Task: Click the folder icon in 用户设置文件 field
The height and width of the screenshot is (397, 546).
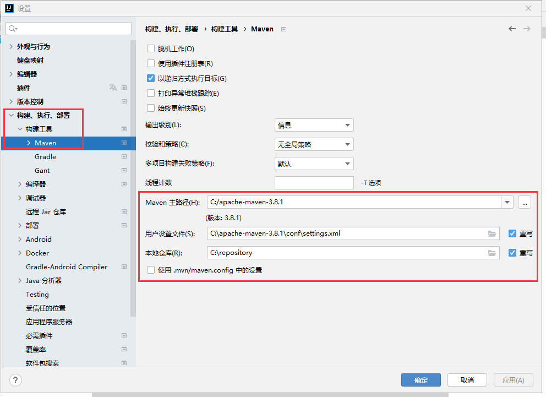Action: pyautogui.click(x=492, y=233)
